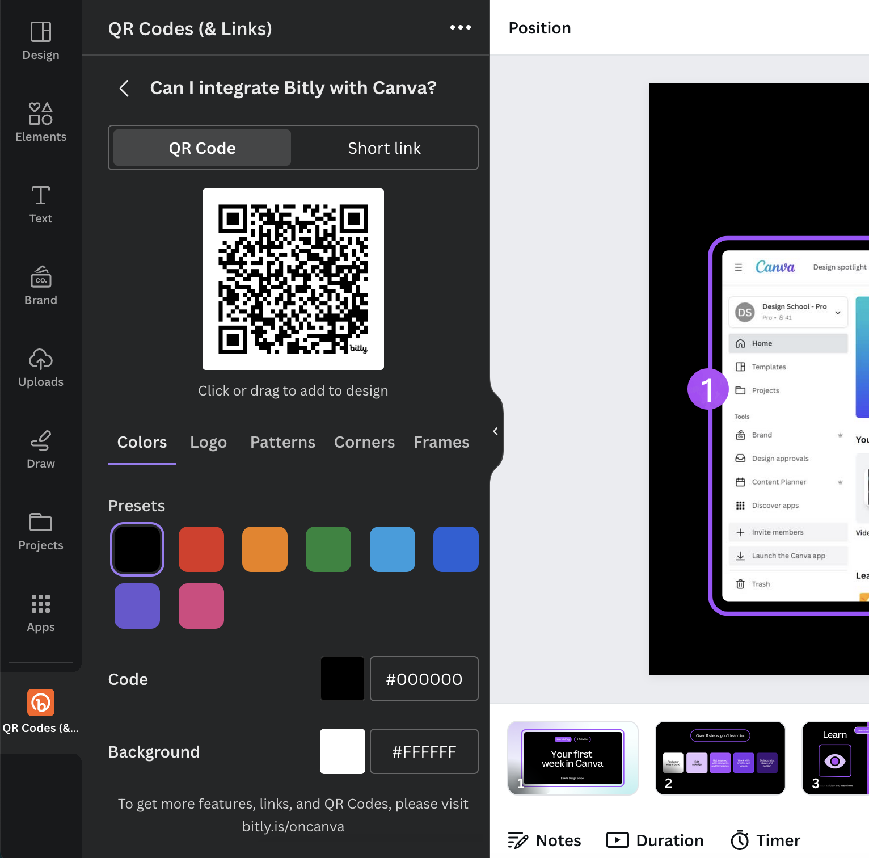Open the Elements panel
This screenshot has height=858, width=869.
click(41, 123)
